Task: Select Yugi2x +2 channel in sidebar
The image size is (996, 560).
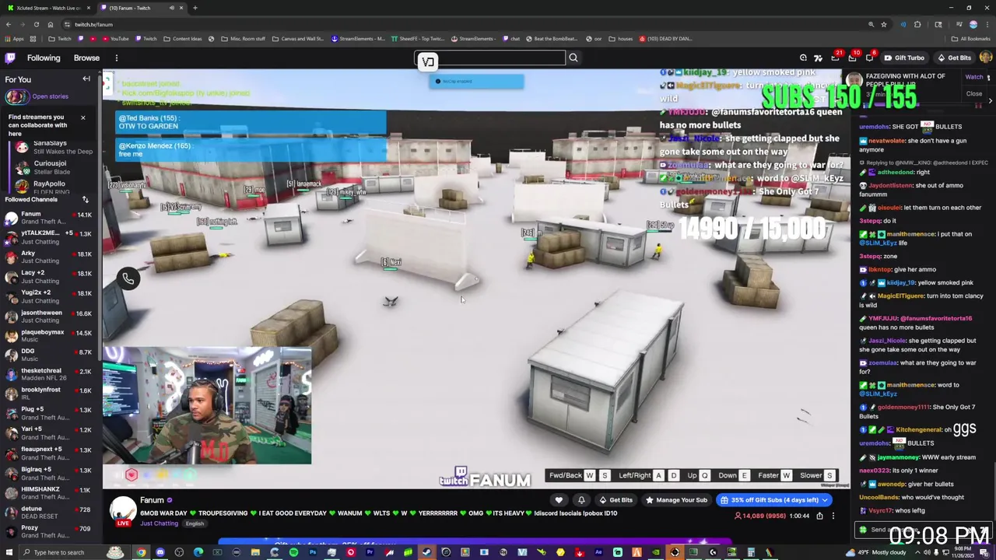Action: 51,297
